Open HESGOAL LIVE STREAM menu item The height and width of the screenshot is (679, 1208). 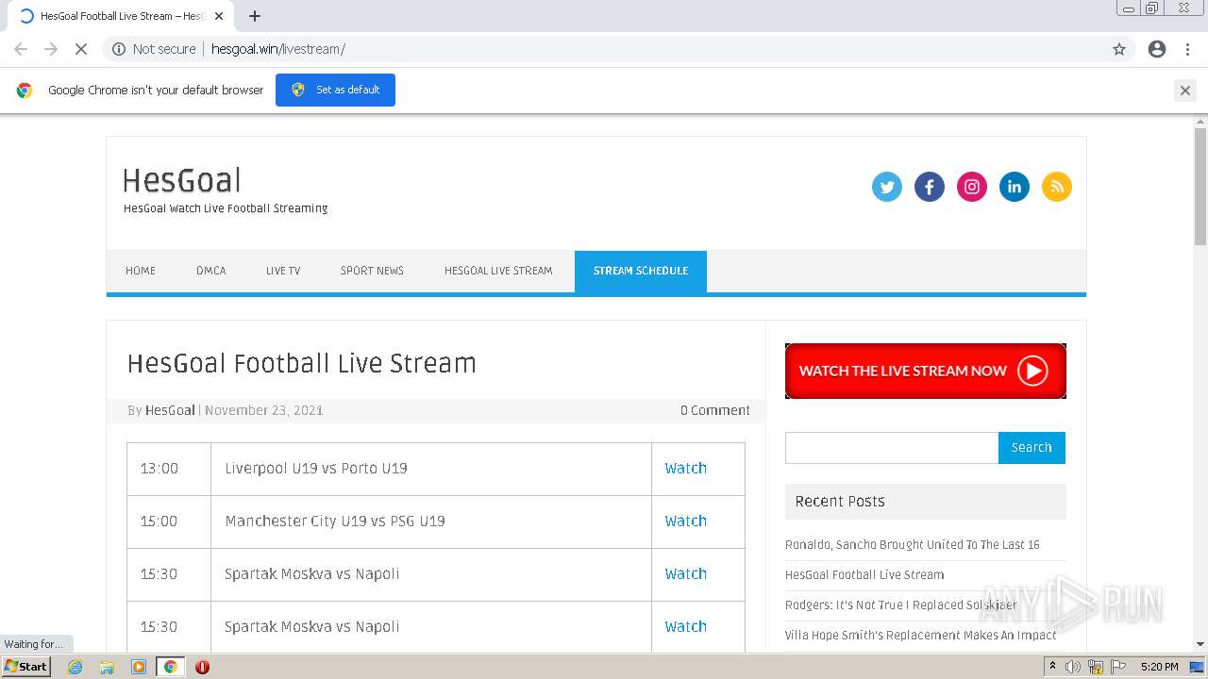pos(498,271)
